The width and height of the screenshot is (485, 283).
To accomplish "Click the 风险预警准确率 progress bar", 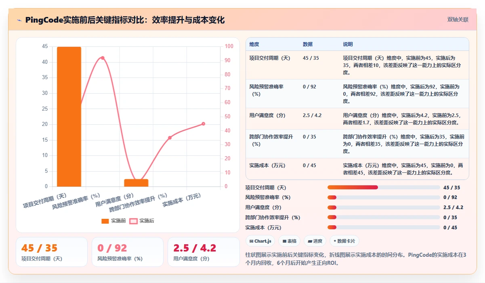I will [x=384, y=197].
